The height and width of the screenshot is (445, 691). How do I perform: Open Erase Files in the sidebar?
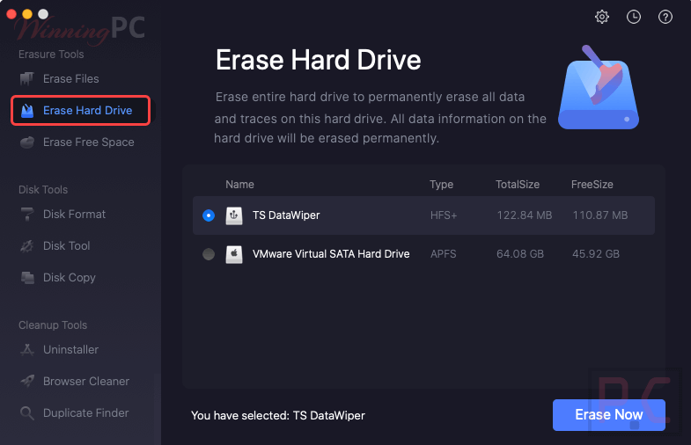tap(71, 79)
